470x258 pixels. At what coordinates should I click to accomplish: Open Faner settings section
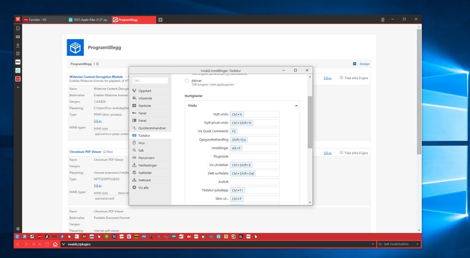coord(150,113)
